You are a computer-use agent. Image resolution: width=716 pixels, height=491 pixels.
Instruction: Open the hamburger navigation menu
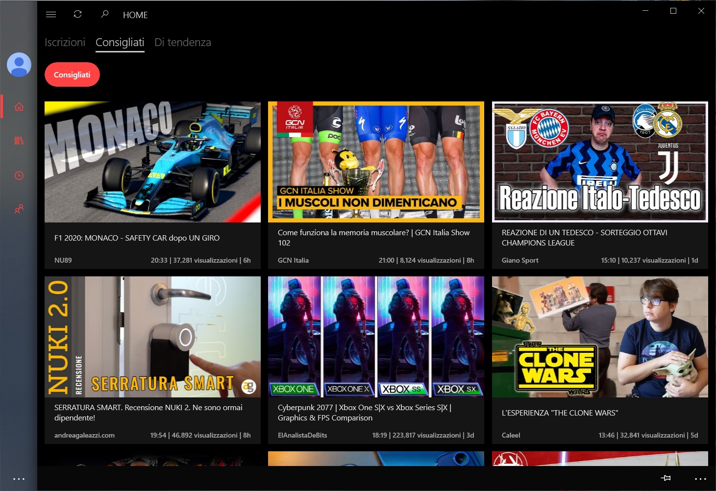point(51,15)
